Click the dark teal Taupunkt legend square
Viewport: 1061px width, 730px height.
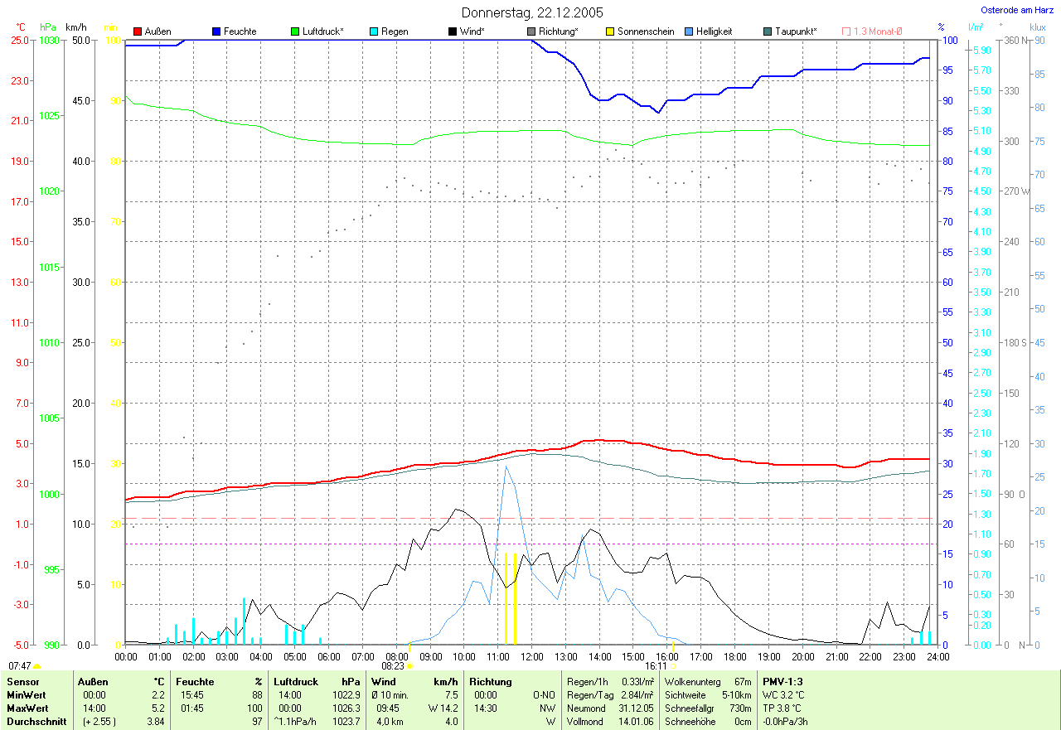(x=768, y=31)
